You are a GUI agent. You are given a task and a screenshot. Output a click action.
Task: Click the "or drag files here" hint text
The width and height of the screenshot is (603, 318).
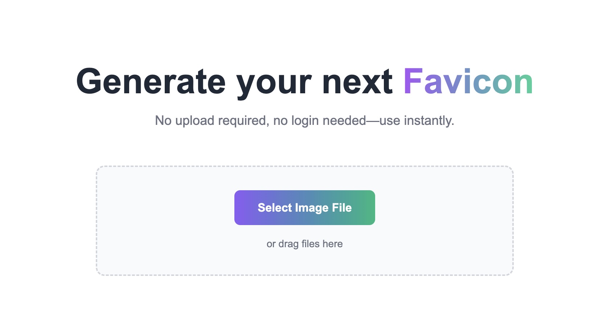(304, 244)
